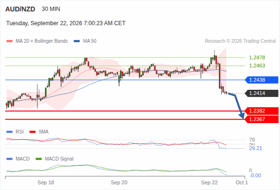
Task: Click the Research Trading Central copyright text
Action: click(240, 41)
